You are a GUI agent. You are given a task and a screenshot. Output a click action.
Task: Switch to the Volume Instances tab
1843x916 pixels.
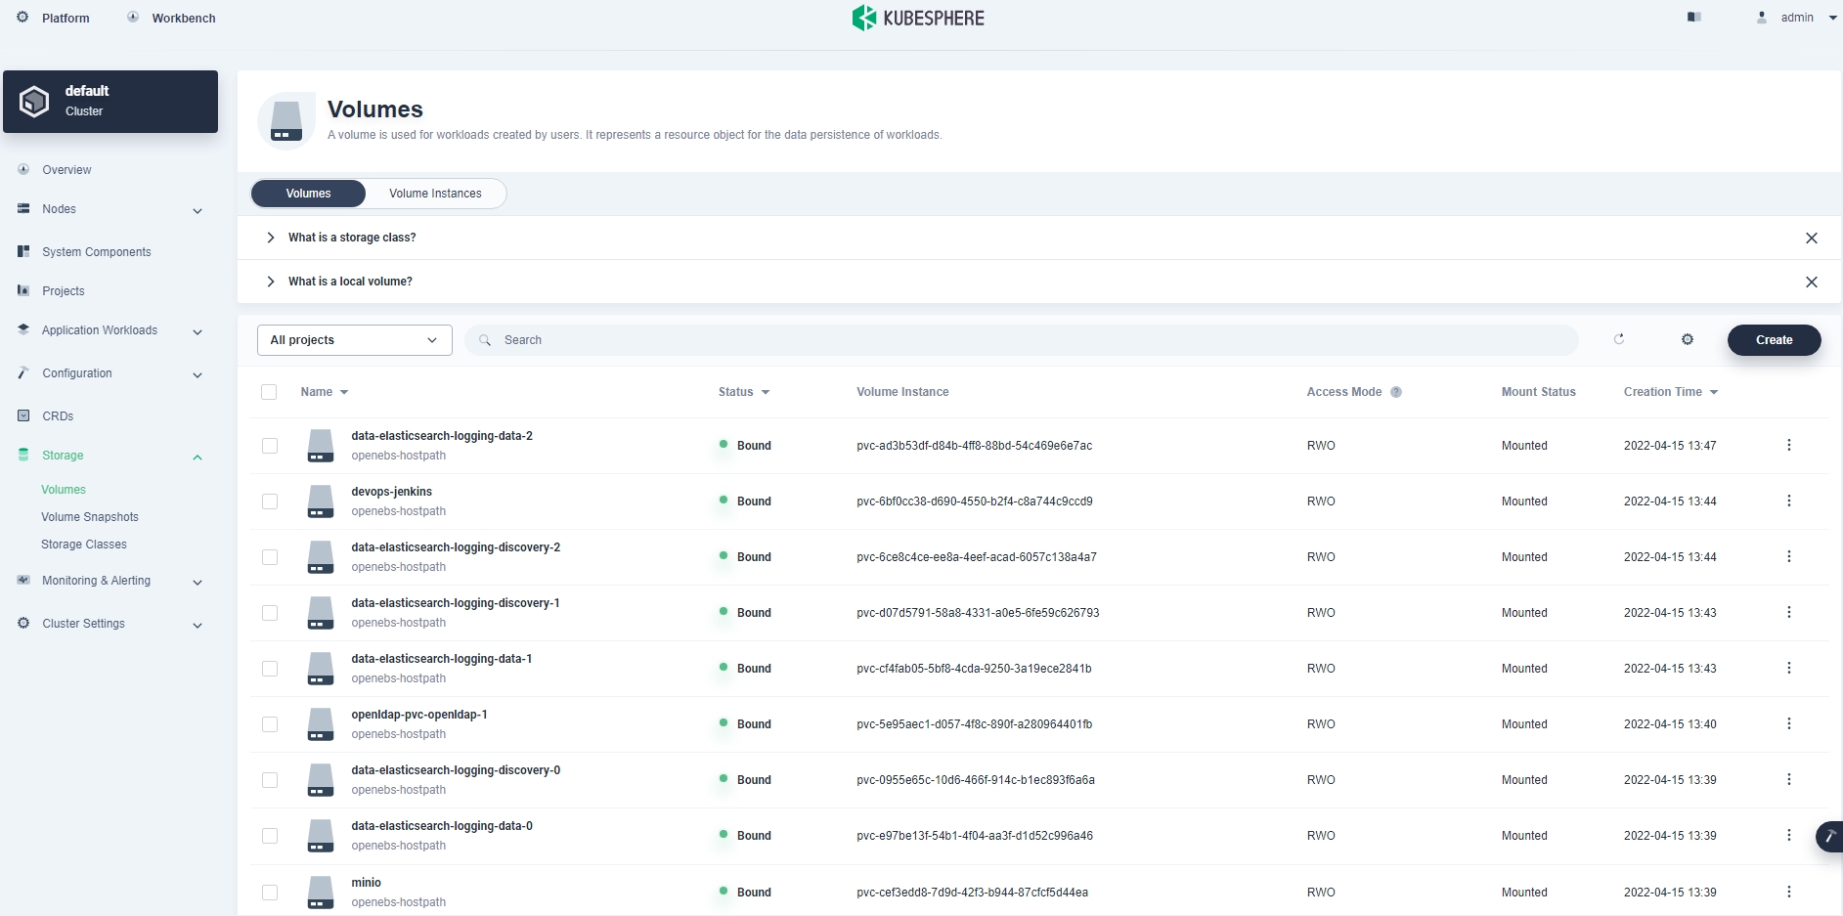(x=435, y=194)
